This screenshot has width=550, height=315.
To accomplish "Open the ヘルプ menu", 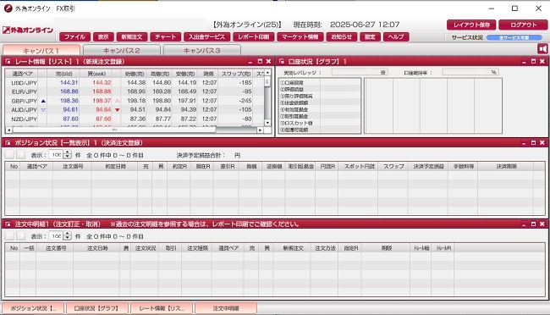I will point(396,37).
